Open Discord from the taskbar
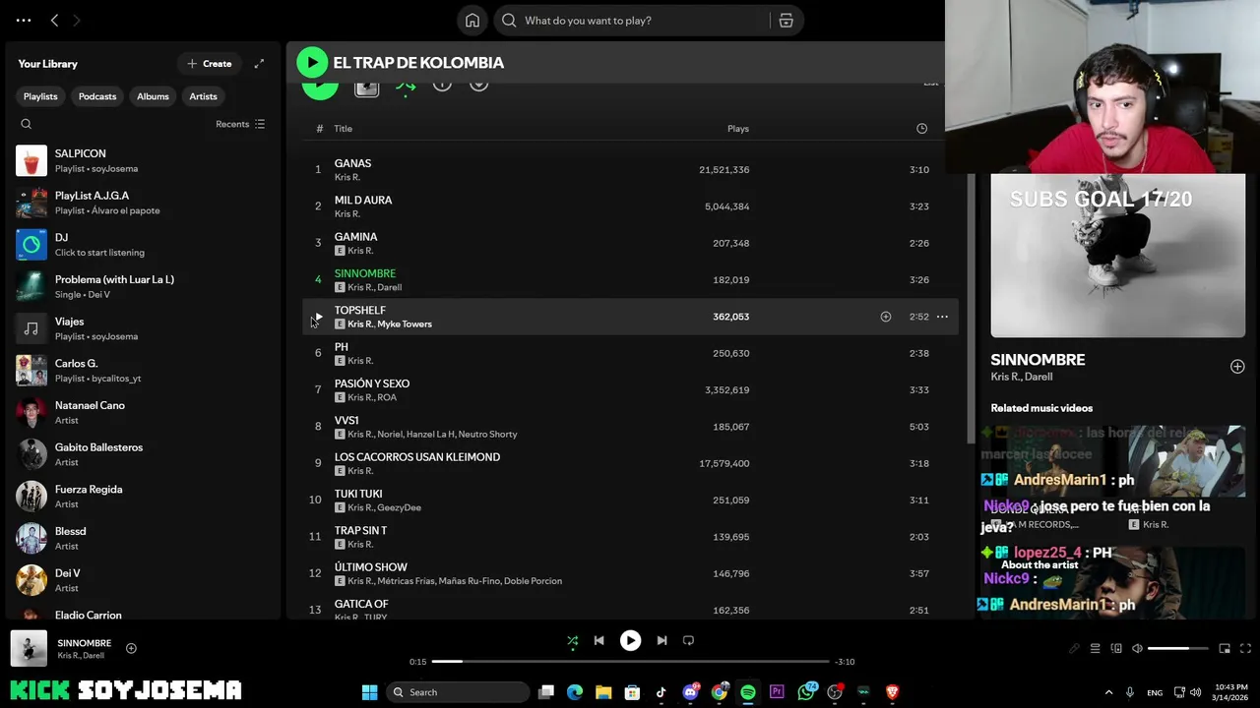Viewport: 1260px width, 708px height. 690,692
